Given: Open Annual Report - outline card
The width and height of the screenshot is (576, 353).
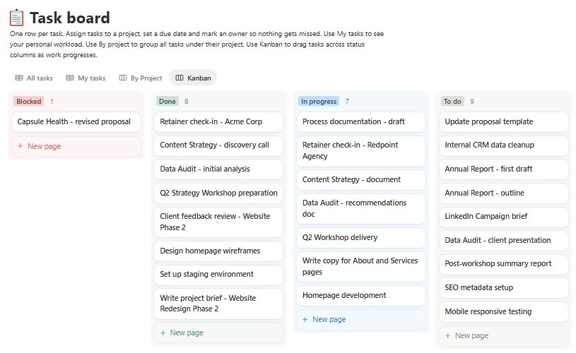Looking at the screenshot, I should pos(504,193).
